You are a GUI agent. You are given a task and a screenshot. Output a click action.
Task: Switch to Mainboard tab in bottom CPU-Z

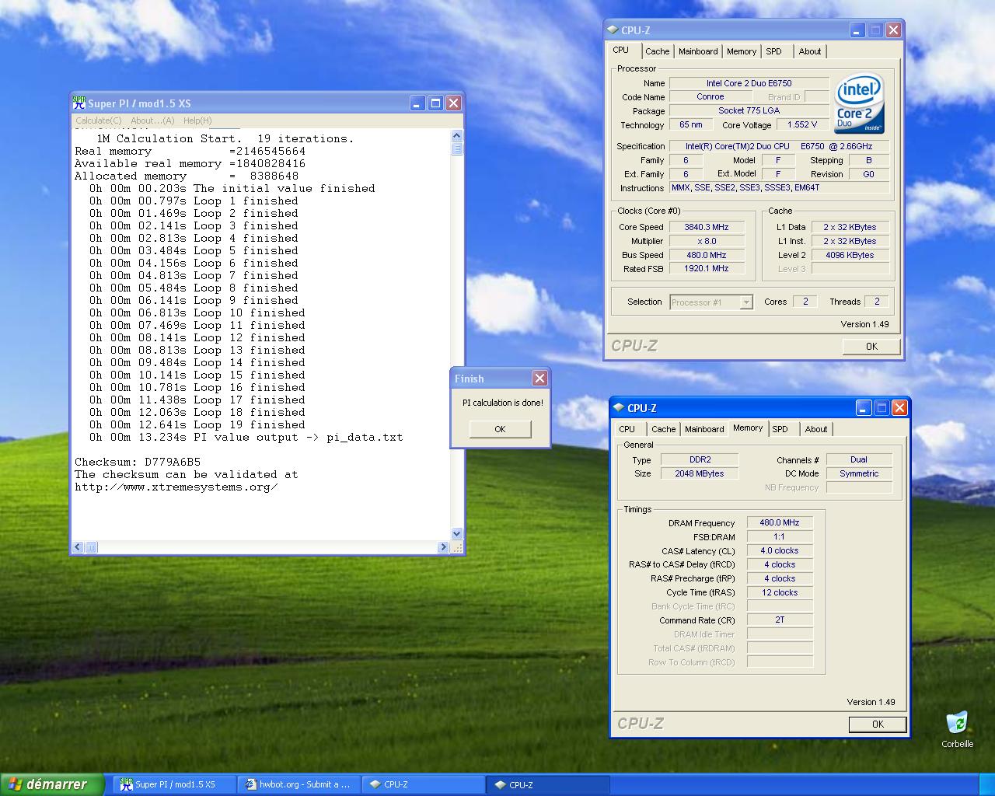704,429
